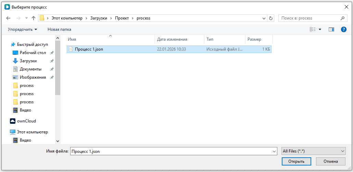Go up one folder level
The image size is (353, 172).
coord(34,18)
